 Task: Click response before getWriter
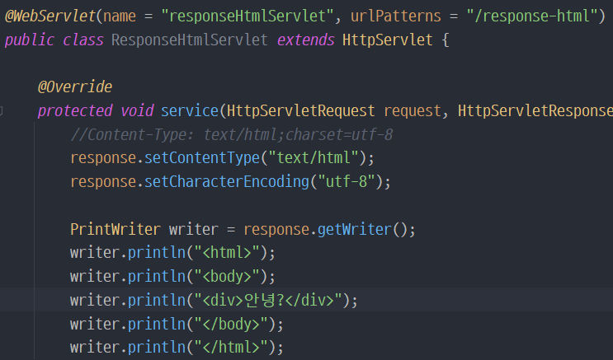(276, 229)
